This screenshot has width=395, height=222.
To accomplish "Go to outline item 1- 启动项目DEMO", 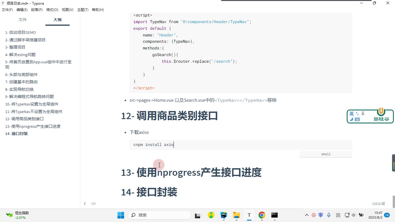I will 21,32.
